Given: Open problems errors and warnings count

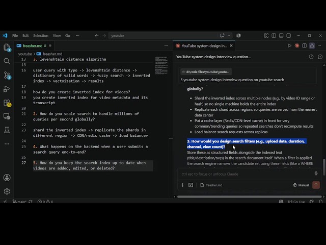Looking at the screenshot, I should (x=45, y=202).
